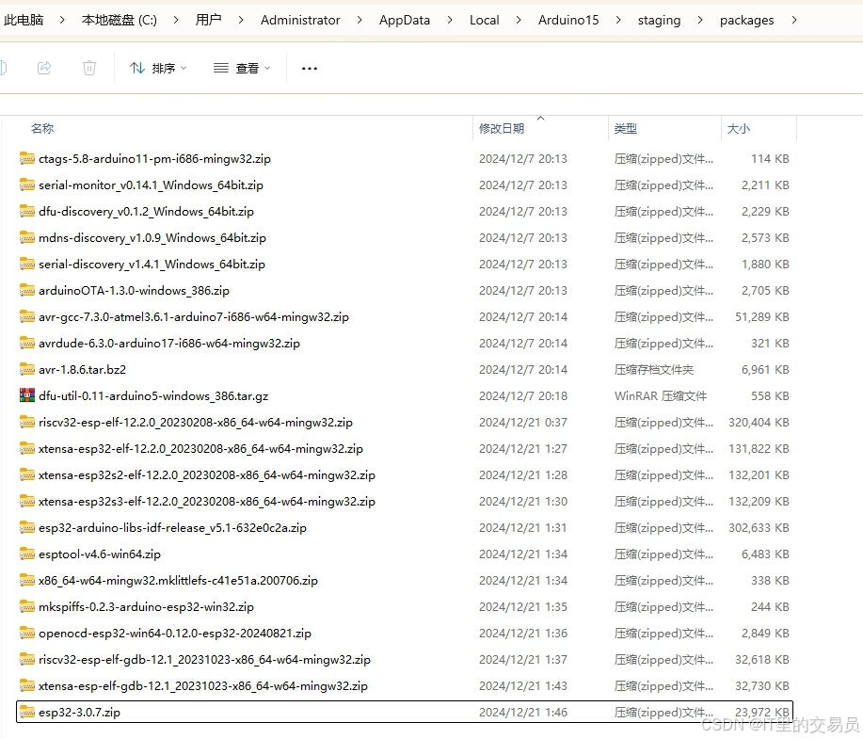
Task: Click the xtensa-esp-elf-gdb zip icon
Action: (x=27, y=685)
